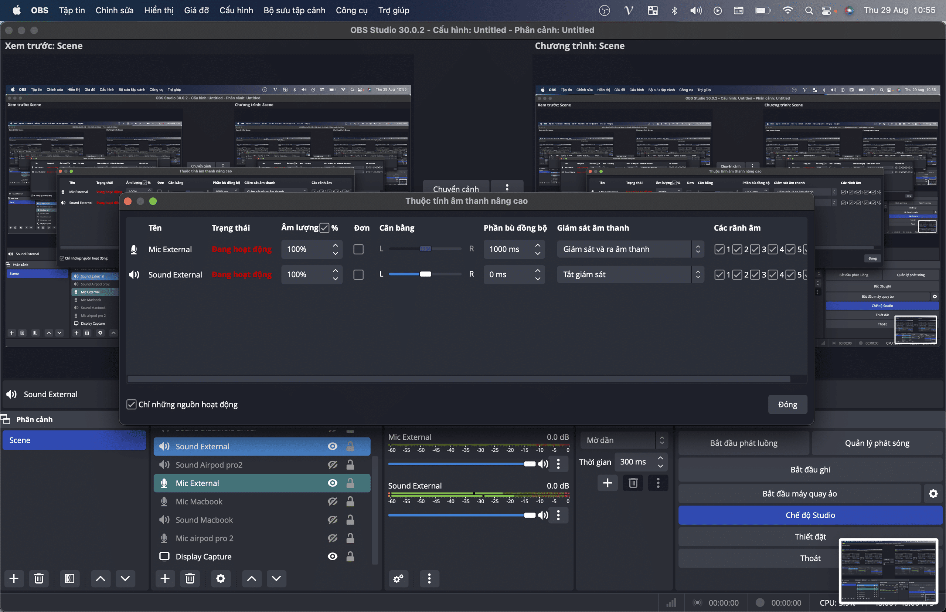Open advanced audio properties gears icon
This screenshot has width=946, height=612.
(398, 578)
